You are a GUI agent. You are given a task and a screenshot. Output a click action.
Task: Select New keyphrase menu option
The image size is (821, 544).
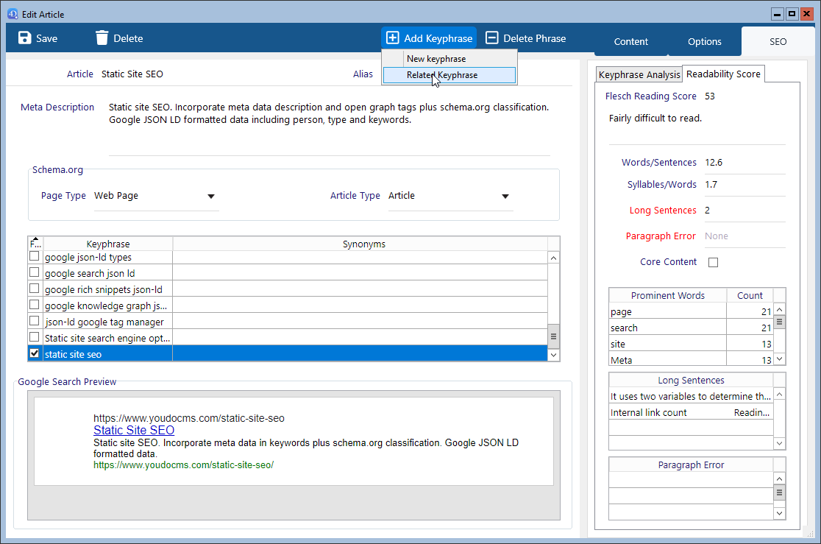click(x=436, y=59)
